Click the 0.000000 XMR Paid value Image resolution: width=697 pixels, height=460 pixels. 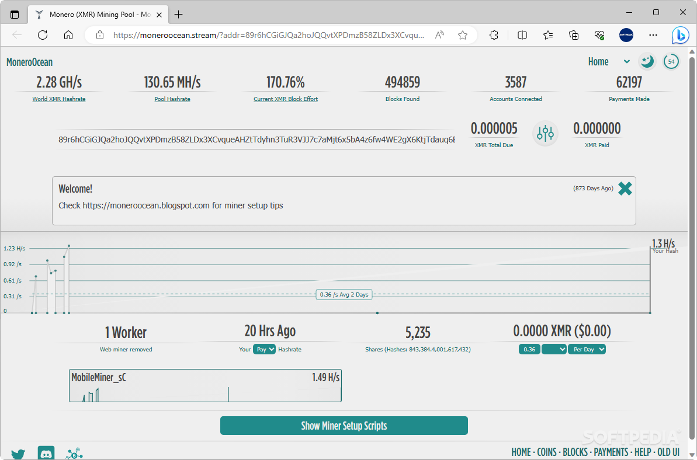597,128
